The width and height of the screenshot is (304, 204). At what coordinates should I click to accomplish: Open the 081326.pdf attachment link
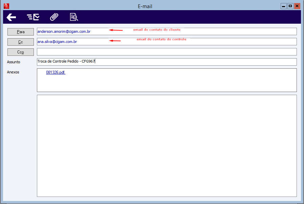56,72
